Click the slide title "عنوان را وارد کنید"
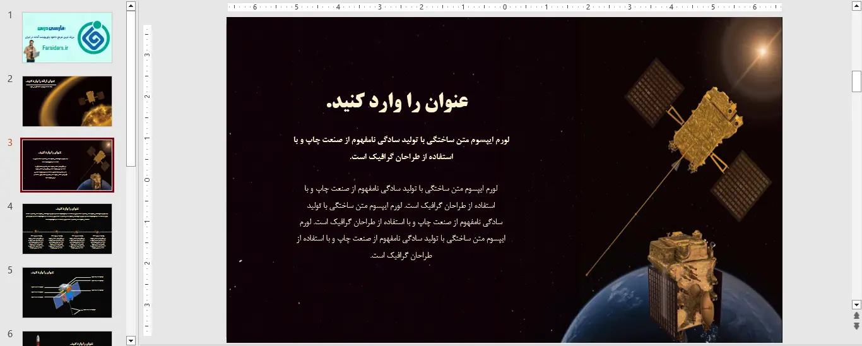Viewport: 862px width, 346px height. 398,102
